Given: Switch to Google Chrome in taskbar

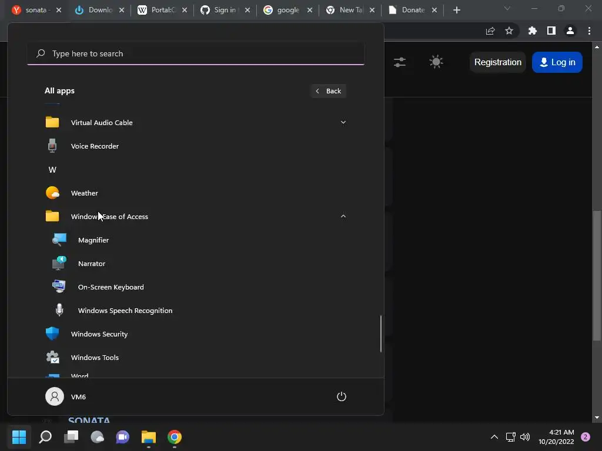Looking at the screenshot, I should [174, 437].
